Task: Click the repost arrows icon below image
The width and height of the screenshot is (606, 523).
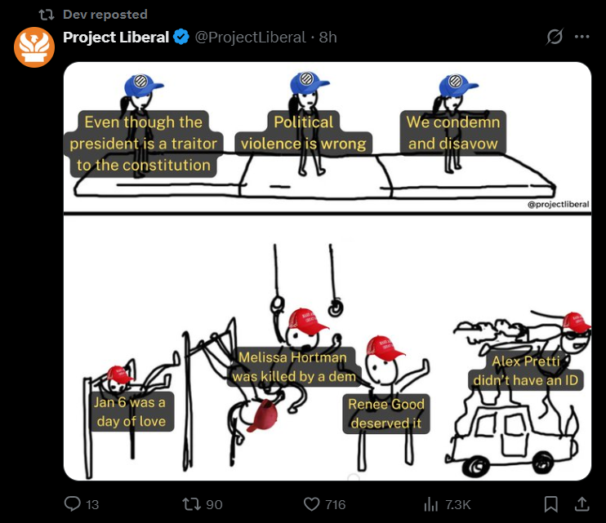Action: [192, 503]
